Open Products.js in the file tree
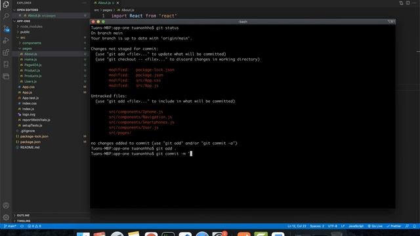 point(33,76)
